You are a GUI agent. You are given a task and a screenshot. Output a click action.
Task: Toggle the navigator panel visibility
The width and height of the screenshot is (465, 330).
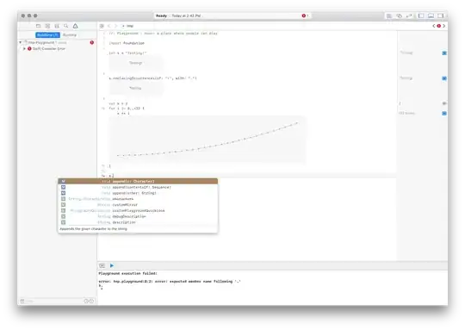[x=421, y=16]
